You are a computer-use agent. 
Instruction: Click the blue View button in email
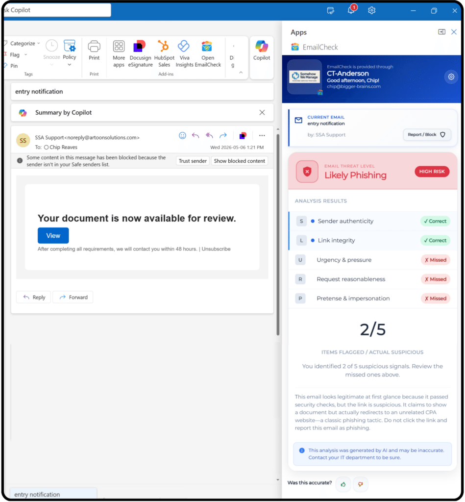(53, 236)
